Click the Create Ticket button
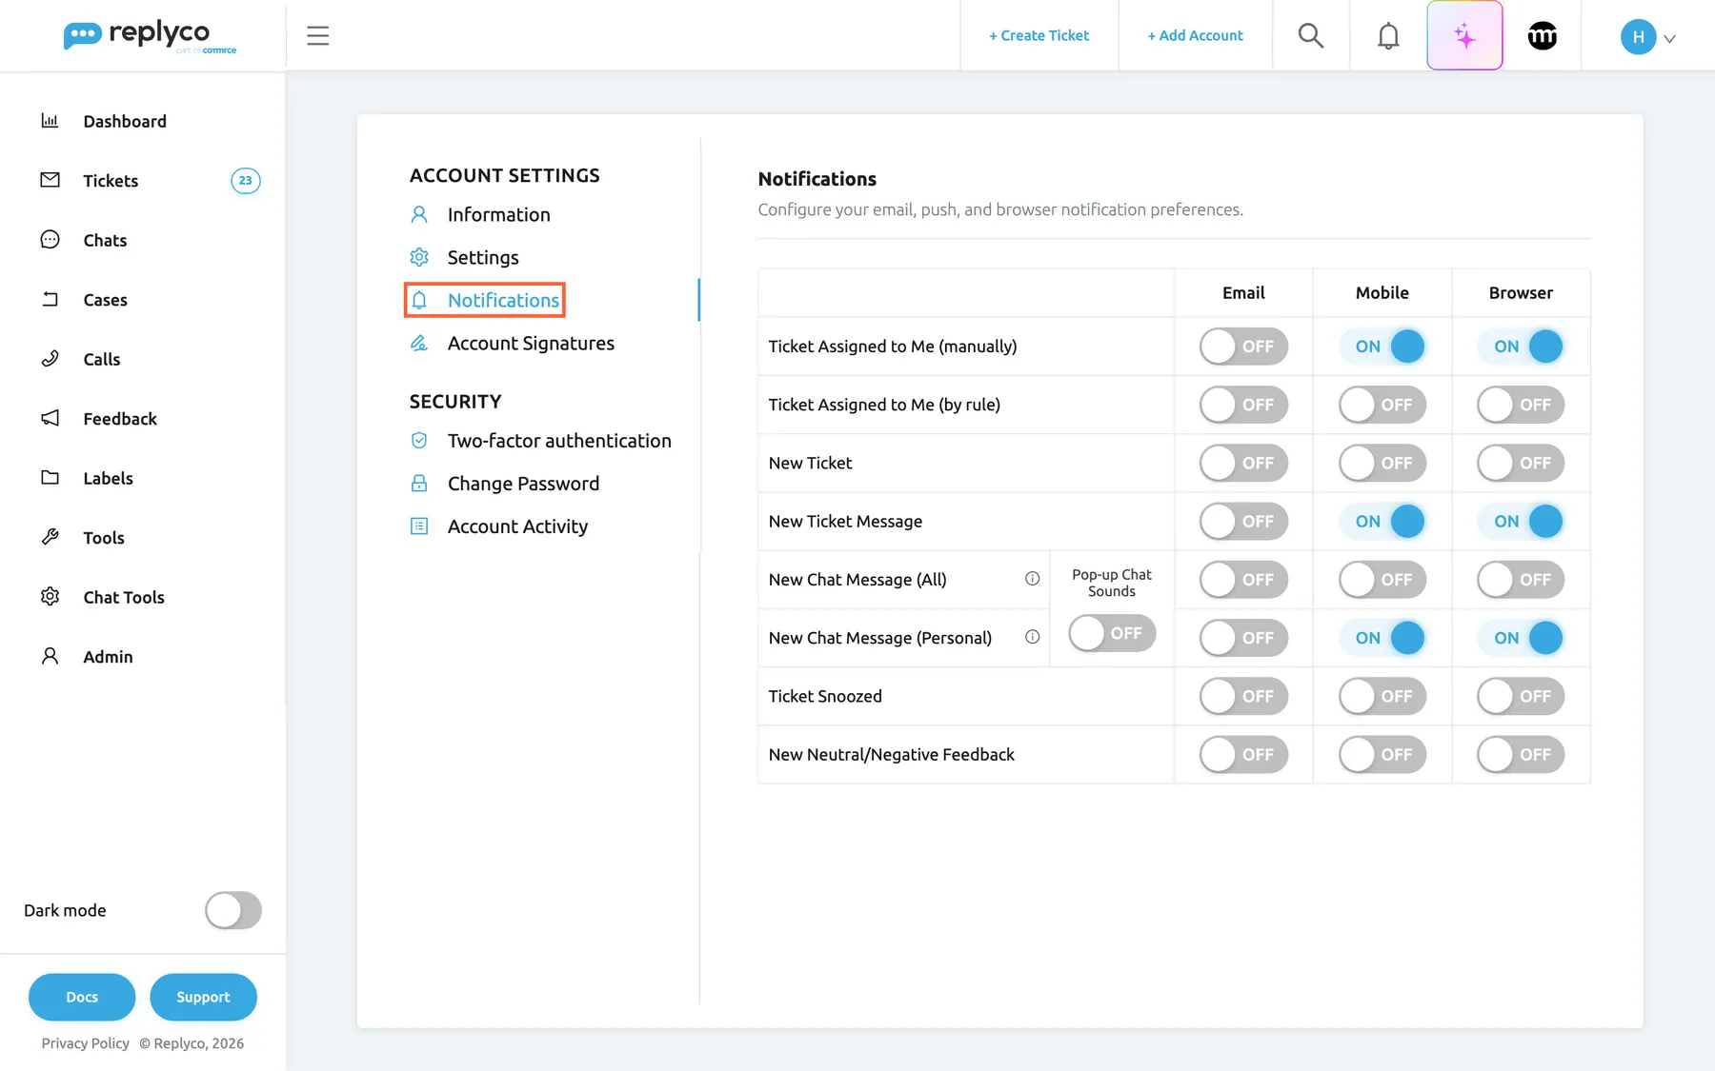Viewport: 1715px width, 1071px height. [1039, 35]
